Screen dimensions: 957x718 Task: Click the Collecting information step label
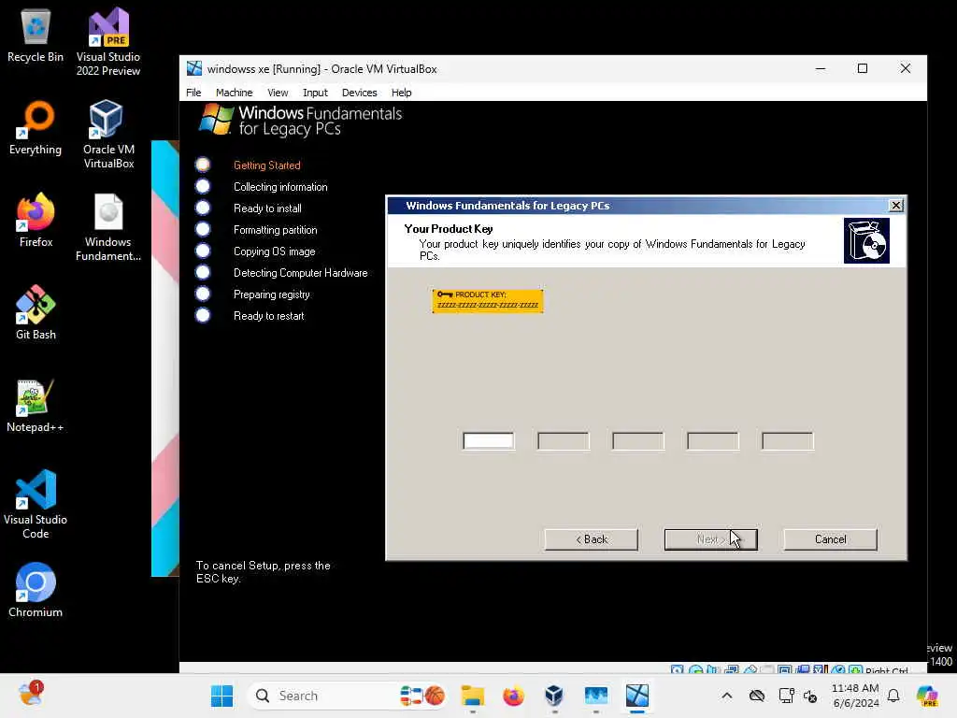pos(280,187)
